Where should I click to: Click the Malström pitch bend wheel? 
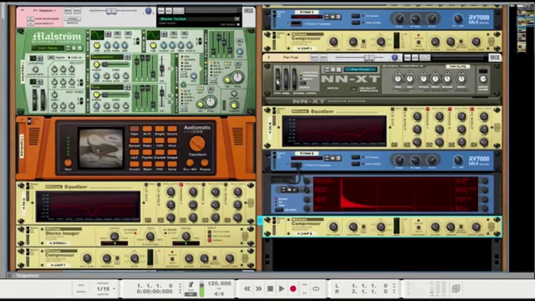coord(34,99)
